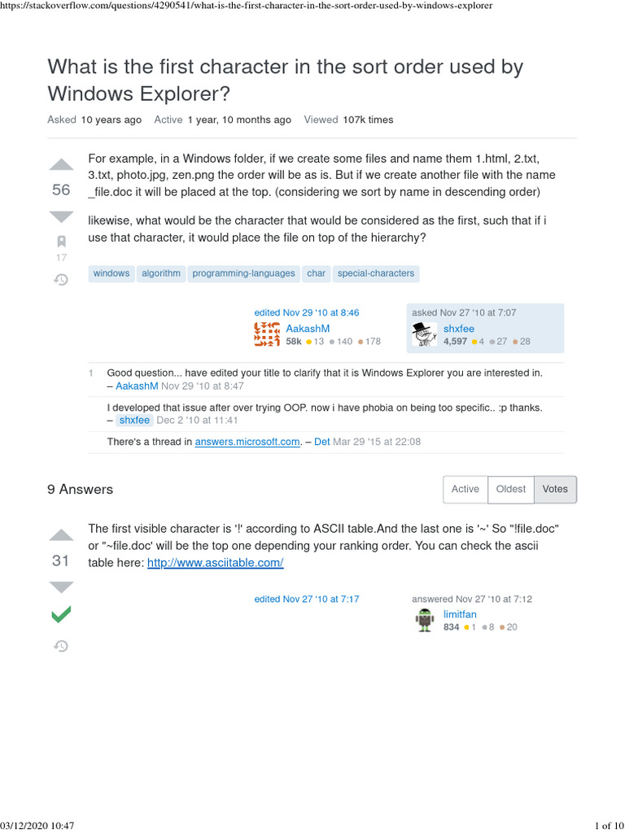
Task: View question edit from Nov 29 '10
Action: point(306,312)
